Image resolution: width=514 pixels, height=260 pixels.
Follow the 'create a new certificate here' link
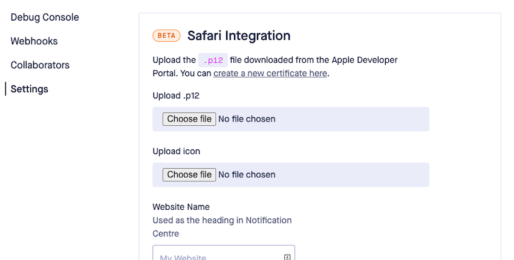270,73
